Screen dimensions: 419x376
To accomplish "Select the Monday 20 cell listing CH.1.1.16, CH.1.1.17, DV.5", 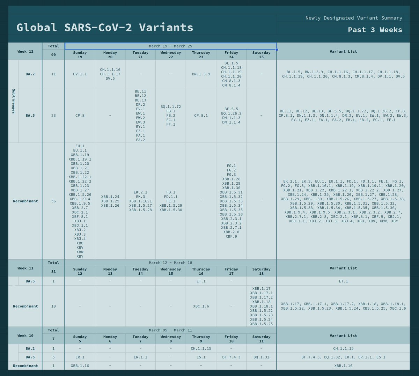I will 110,74.
